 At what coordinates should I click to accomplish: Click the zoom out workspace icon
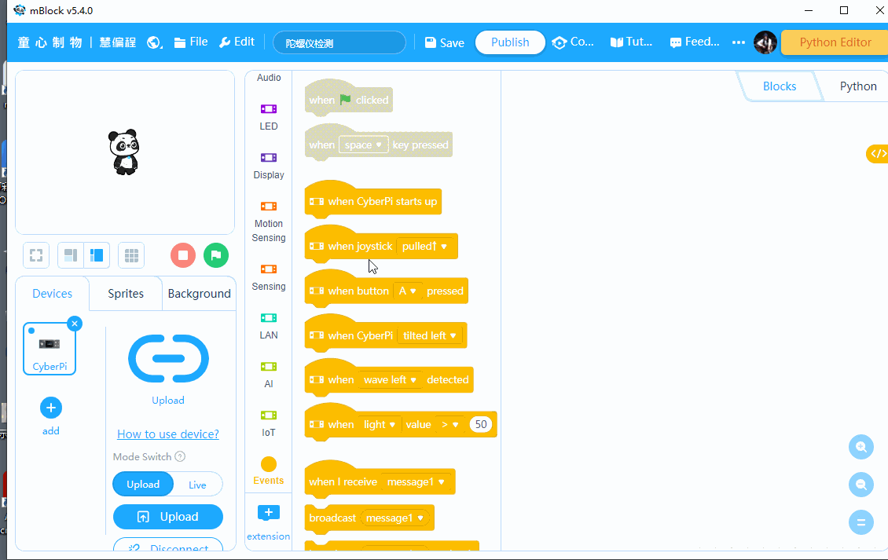(861, 485)
